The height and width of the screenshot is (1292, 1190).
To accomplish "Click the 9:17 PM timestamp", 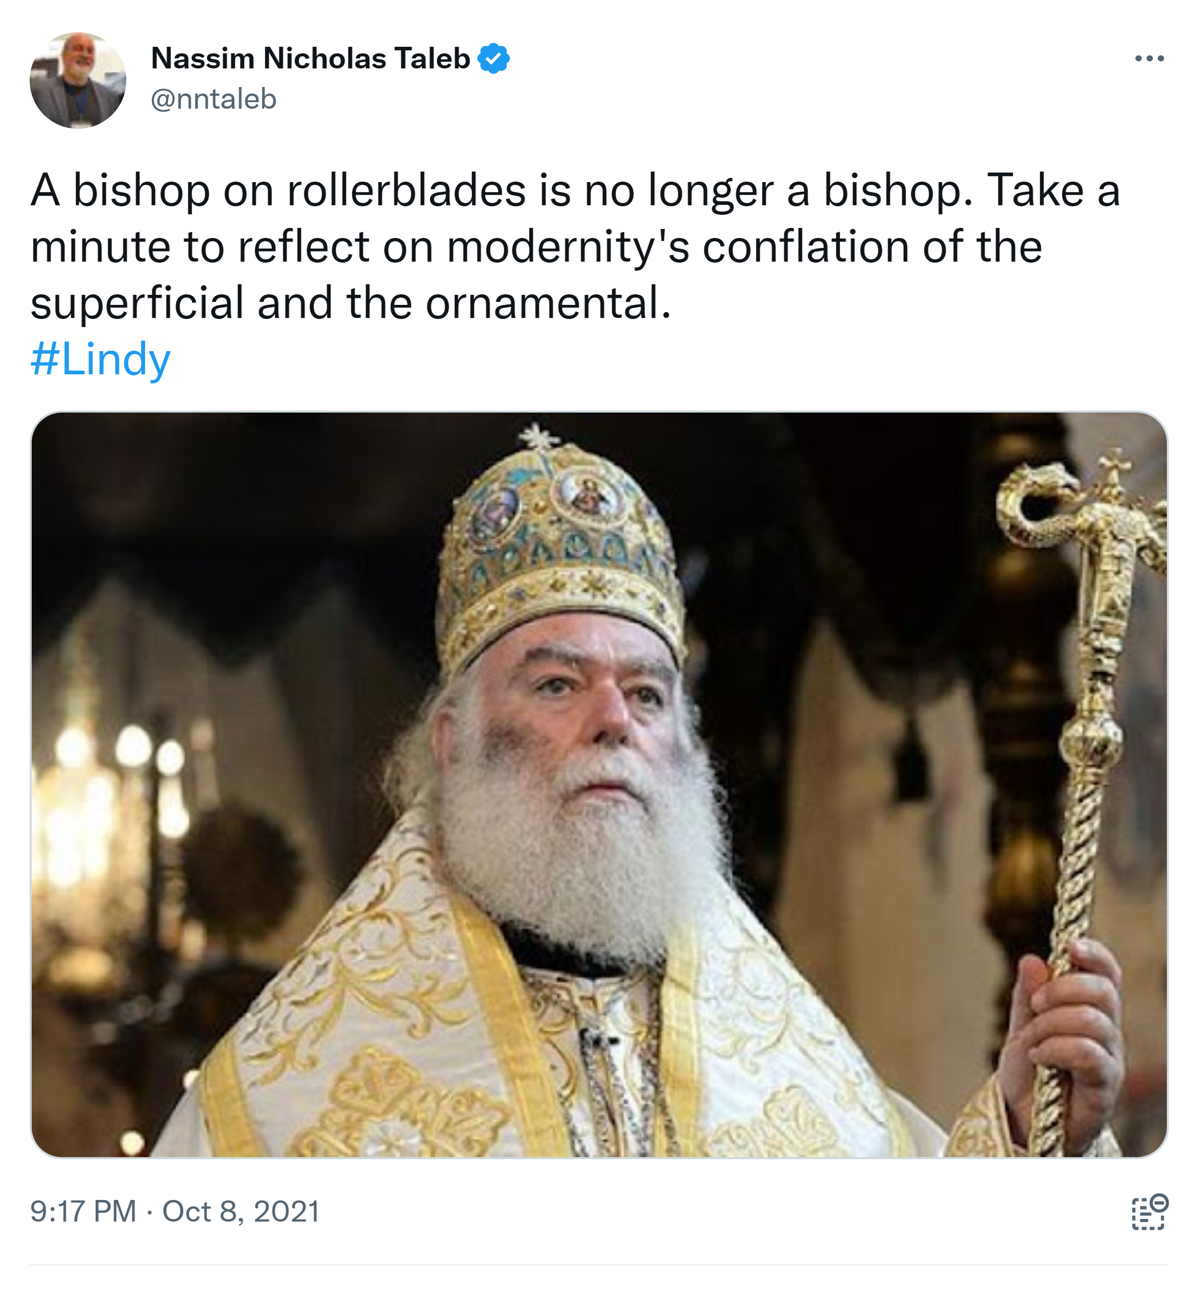I will click(x=83, y=1212).
